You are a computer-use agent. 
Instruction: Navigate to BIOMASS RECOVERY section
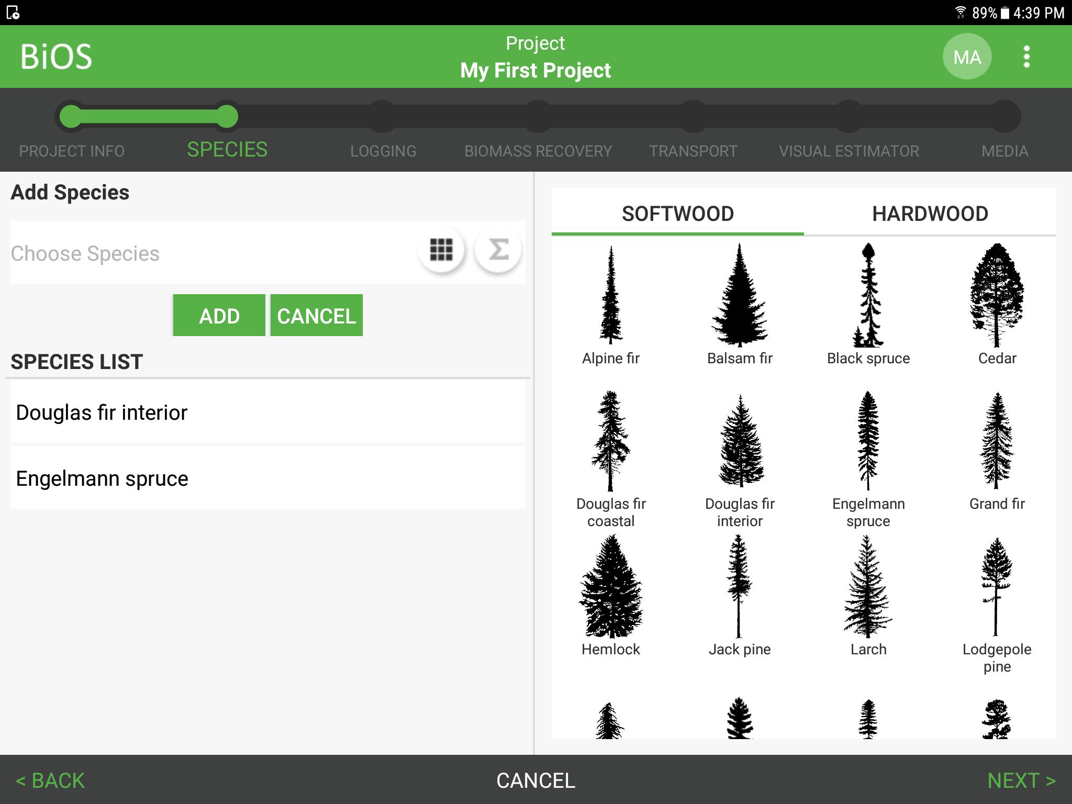[538, 151]
